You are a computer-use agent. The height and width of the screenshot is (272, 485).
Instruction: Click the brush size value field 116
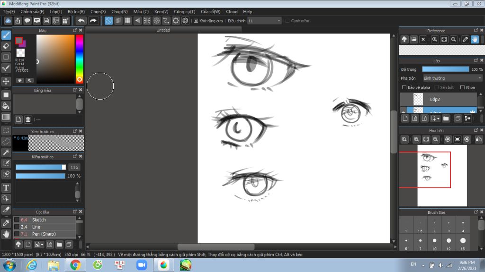74,167
